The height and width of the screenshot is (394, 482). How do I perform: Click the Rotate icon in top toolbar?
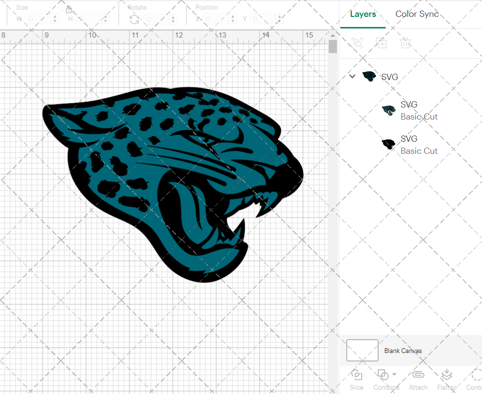click(x=134, y=19)
